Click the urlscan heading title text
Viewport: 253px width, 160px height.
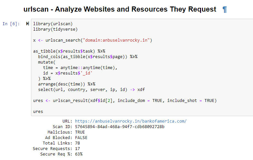pos(120,9)
